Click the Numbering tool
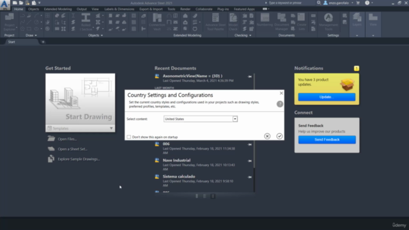The width and height of the screenshot is (409, 230). click(265, 20)
